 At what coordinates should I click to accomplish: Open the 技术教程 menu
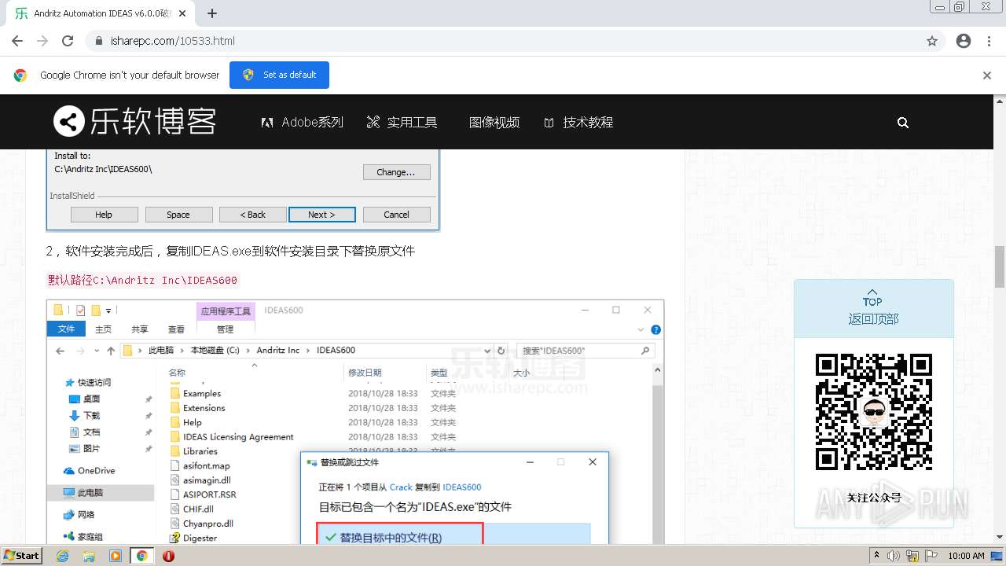578,123
